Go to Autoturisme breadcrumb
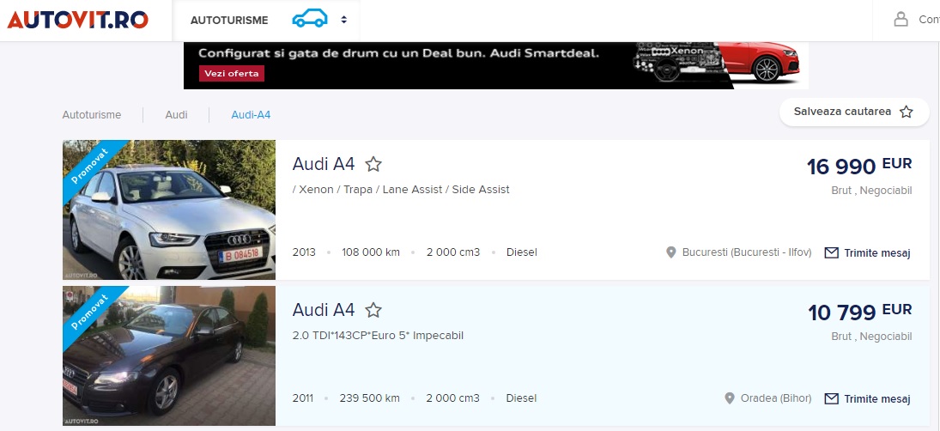The width and height of the screenshot is (940, 431). pos(92,114)
